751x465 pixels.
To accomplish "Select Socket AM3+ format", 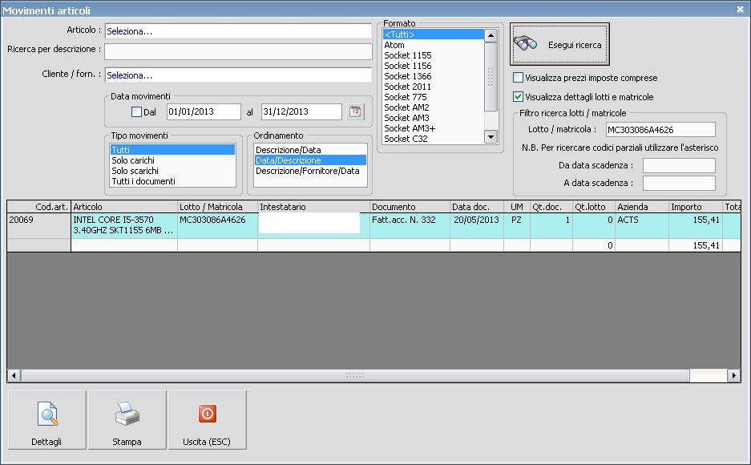I will tap(434, 128).
